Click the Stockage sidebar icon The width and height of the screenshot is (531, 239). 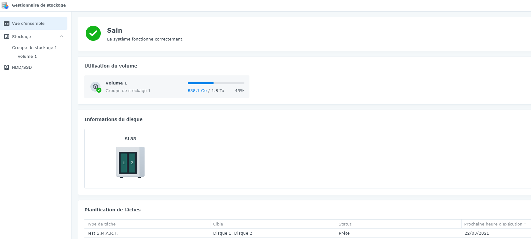(7, 36)
